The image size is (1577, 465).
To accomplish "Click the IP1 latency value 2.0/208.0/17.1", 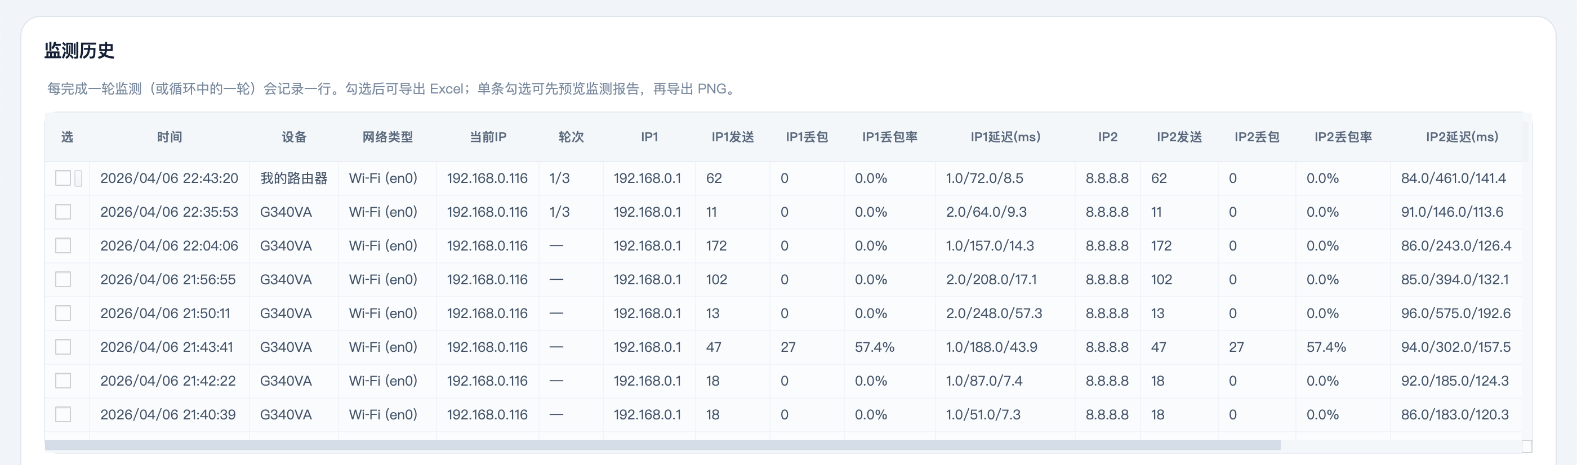I will (x=991, y=279).
